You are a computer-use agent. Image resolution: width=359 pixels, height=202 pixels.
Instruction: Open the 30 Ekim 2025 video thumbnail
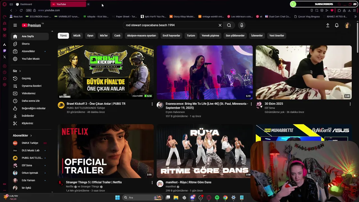point(304,72)
